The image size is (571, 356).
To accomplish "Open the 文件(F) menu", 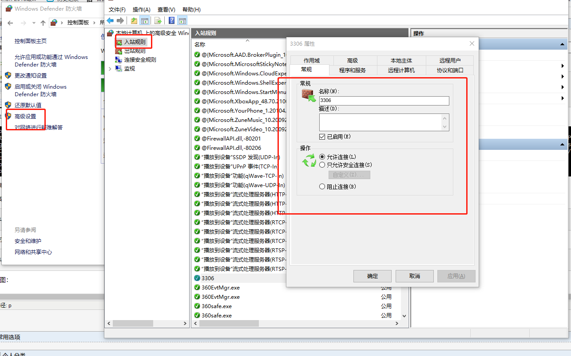I will pos(117,10).
